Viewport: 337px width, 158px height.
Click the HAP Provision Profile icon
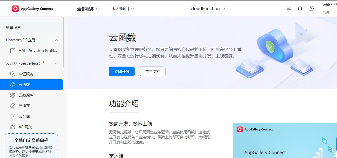pos(13,51)
